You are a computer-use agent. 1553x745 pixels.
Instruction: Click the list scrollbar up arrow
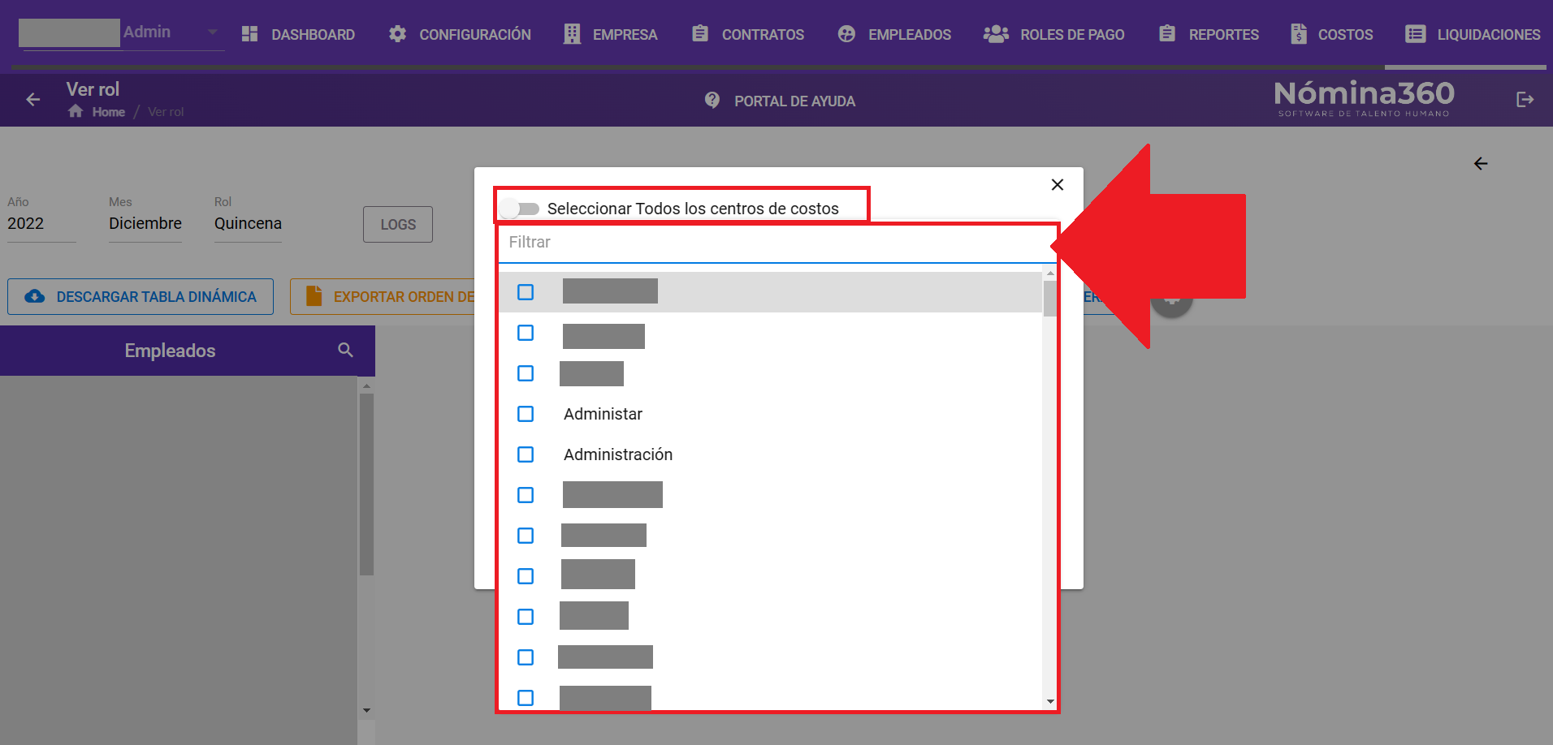[1050, 273]
